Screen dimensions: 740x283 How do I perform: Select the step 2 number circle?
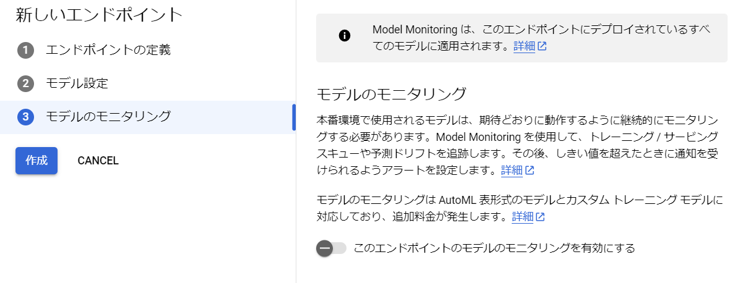(x=25, y=84)
